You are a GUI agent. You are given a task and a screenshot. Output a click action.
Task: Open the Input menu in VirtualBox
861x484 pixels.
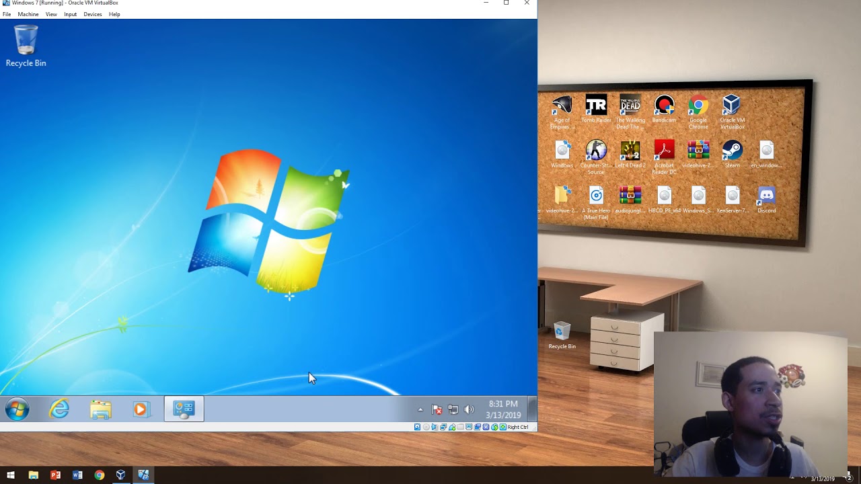(71, 14)
